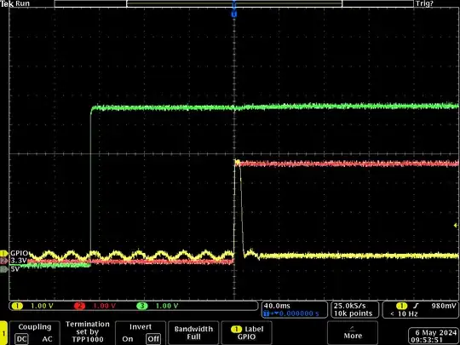The width and height of the screenshot is (460, 345).
Task: Click trigger level 980mV readout
Action: 444,306
